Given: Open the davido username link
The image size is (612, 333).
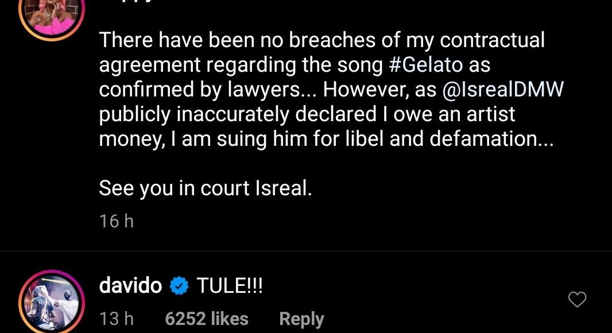Looking at the screenshot, I should (x=130, y=285).
